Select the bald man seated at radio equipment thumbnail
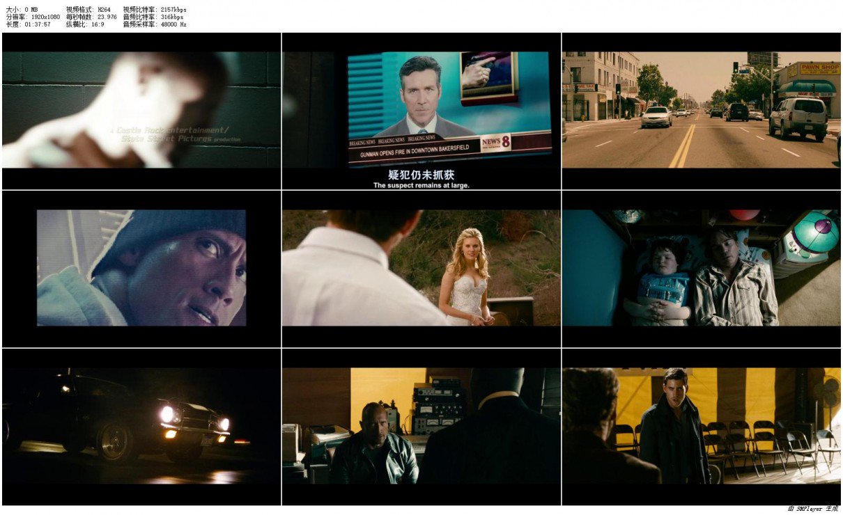This screenshot has width=843, height=515. point(422,427)
